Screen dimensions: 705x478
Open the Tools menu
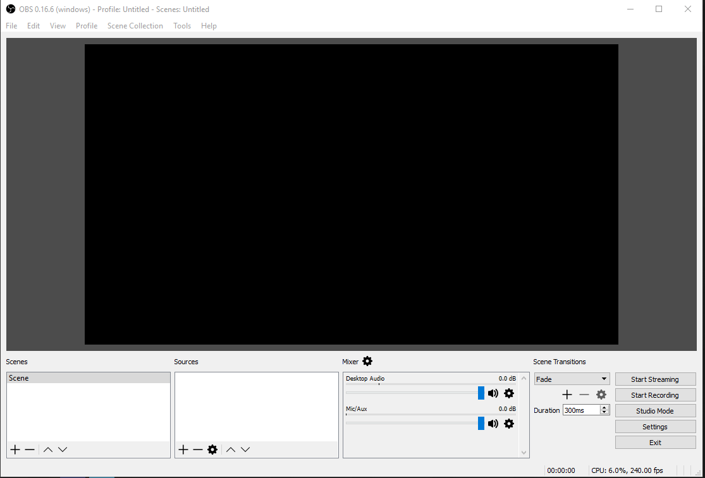(x=182, y=26)
